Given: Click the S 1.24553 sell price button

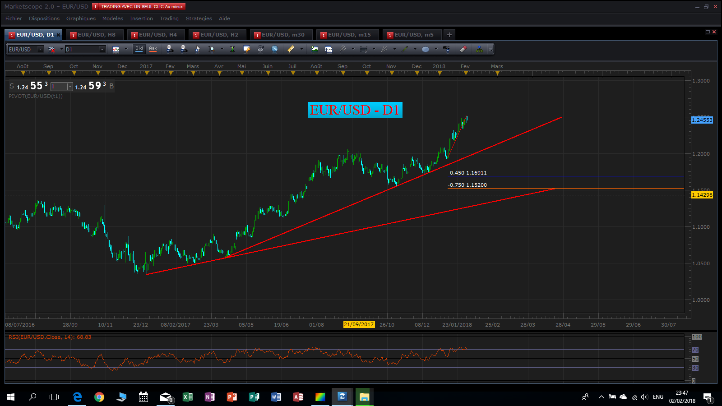Looking at the screenshot, I should (x=28, y=86).
